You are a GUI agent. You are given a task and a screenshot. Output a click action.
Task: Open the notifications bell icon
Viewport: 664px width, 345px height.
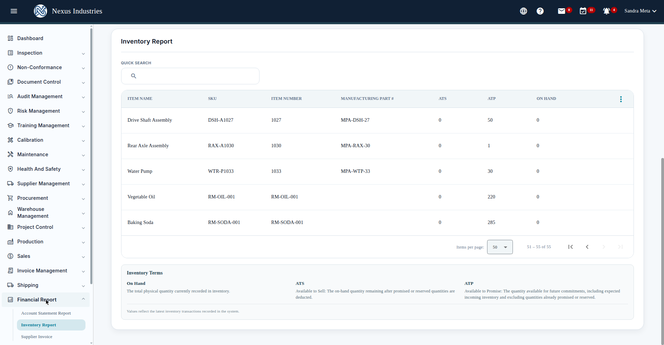click(607, 11)
